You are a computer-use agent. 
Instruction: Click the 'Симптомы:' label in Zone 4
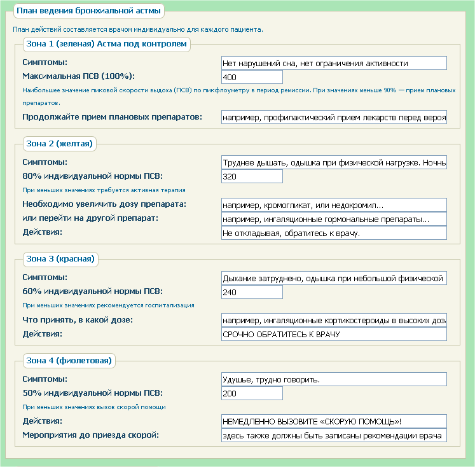coord(45,379)
